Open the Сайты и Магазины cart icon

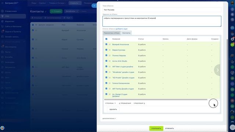(3, 26)
